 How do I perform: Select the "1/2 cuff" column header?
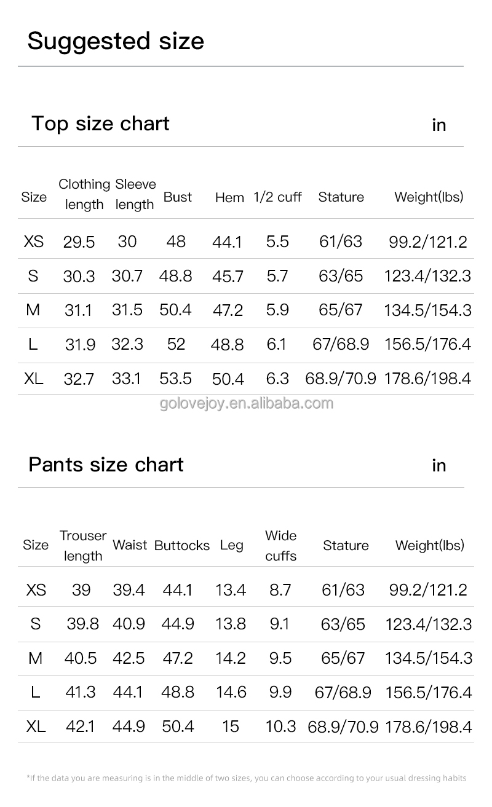tap(277, 197)
